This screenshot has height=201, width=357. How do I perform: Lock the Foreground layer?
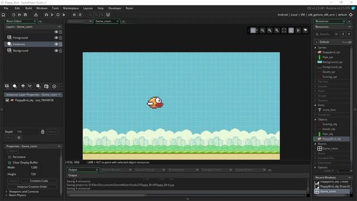pos(61,37)
